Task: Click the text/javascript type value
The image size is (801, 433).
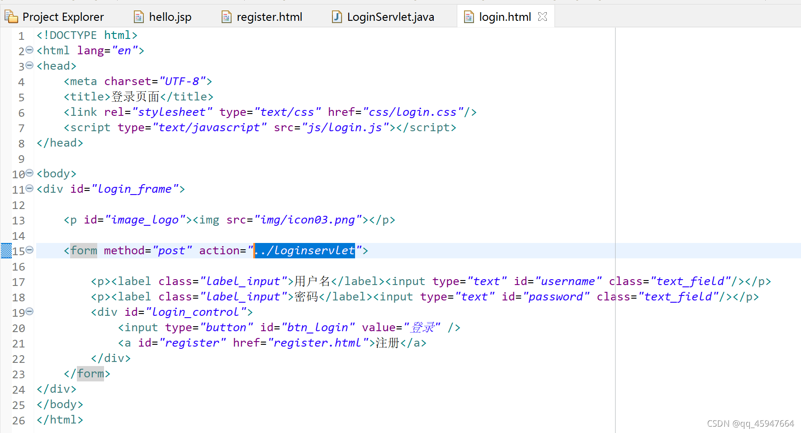Action: (x=209, y=128)
